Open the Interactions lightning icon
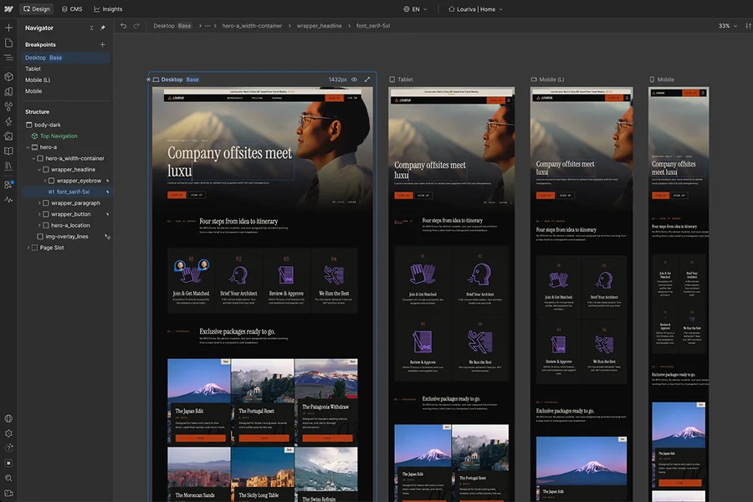This screenshot has height=502, width=753. [8, 121]
